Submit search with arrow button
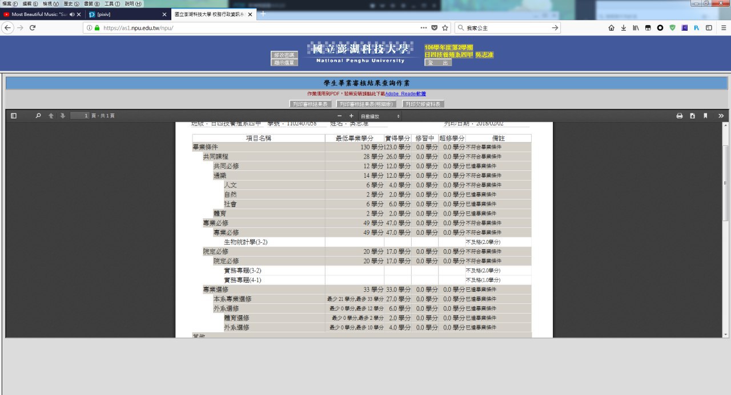The height and width of the screenshot is (395, 731). tap(555, 28)
